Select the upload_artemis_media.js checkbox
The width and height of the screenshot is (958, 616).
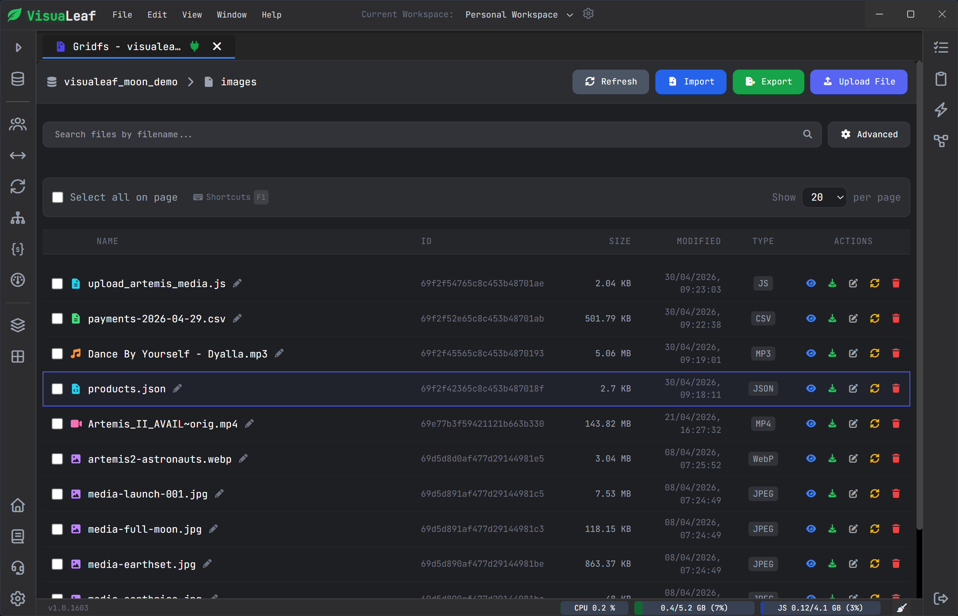click(x=57, y=284)
